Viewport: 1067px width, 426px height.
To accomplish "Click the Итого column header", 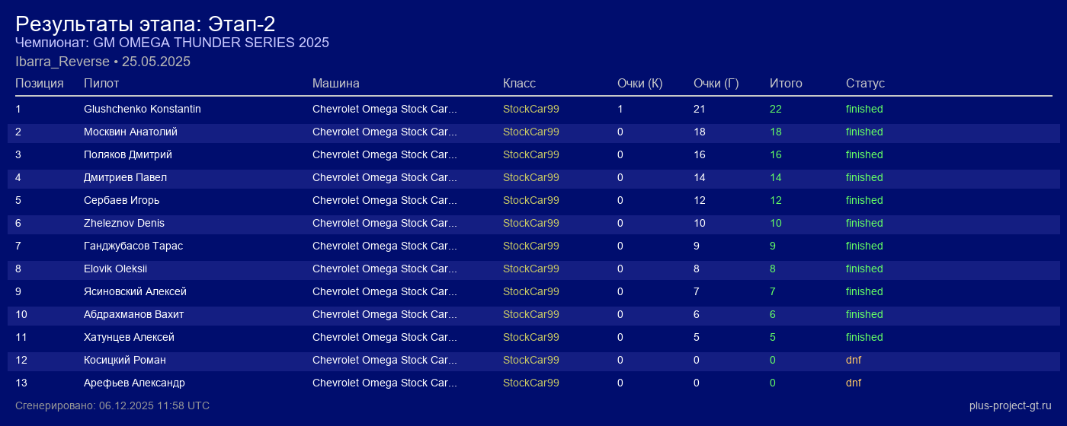I will 786,83.
